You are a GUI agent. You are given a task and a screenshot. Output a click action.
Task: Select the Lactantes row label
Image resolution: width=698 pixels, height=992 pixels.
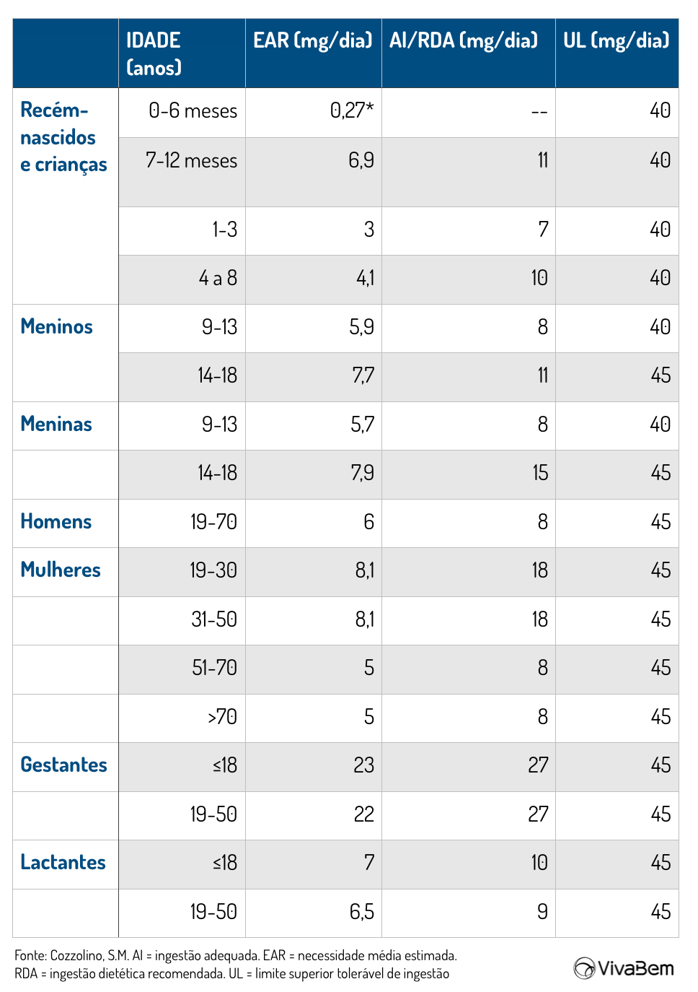63,863
